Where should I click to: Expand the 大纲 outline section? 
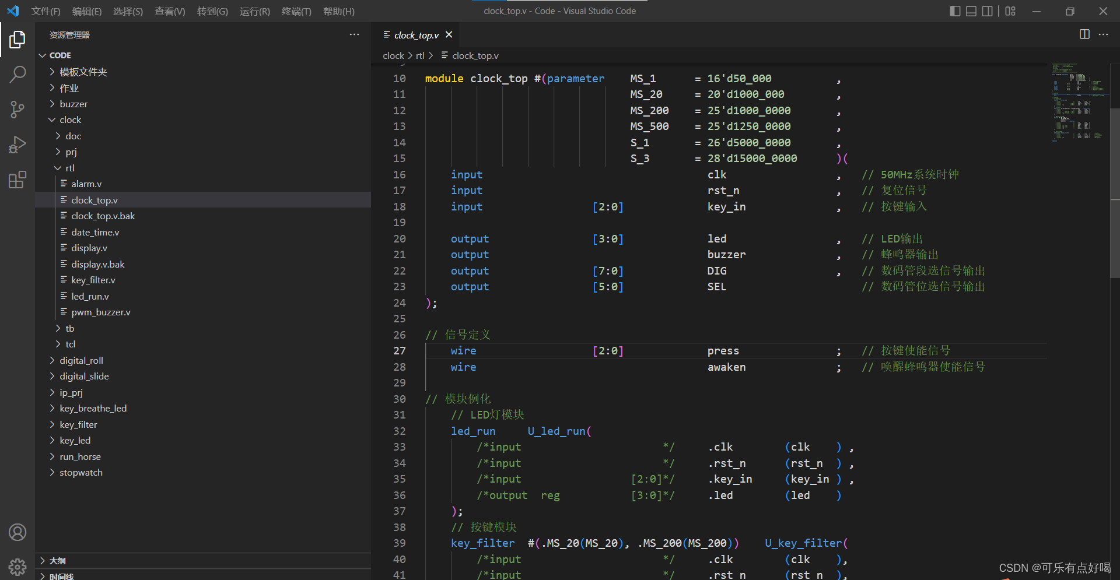57,560
